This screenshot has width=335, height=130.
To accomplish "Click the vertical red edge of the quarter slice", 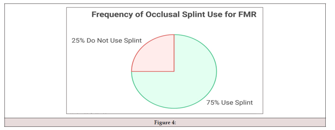I will [x=174, y=53].
